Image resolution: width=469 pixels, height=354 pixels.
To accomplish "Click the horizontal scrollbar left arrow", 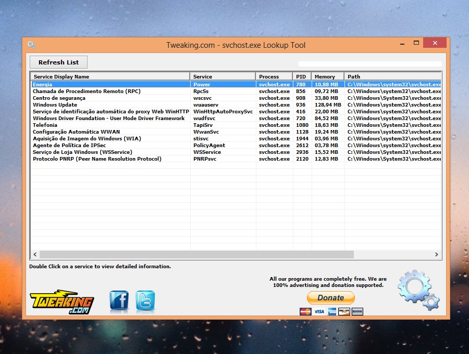I will click(x=35, y=254).
